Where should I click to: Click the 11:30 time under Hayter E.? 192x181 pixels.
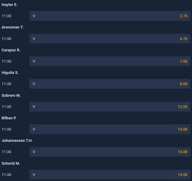pos(7,16)
